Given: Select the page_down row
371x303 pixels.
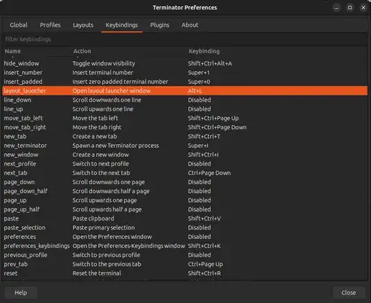Looking at the screenshot, I should tap(185, 182).
